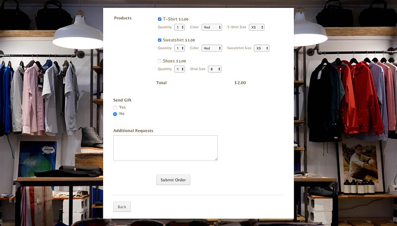The height and width of the screenshot is (226, 397).
Task: Click the T-Shirt $1.00 product label
Action: click(x=176, y=19)
